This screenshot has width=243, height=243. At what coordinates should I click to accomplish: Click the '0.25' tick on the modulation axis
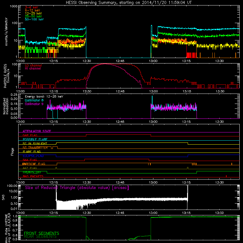click(x=14, y=94)
